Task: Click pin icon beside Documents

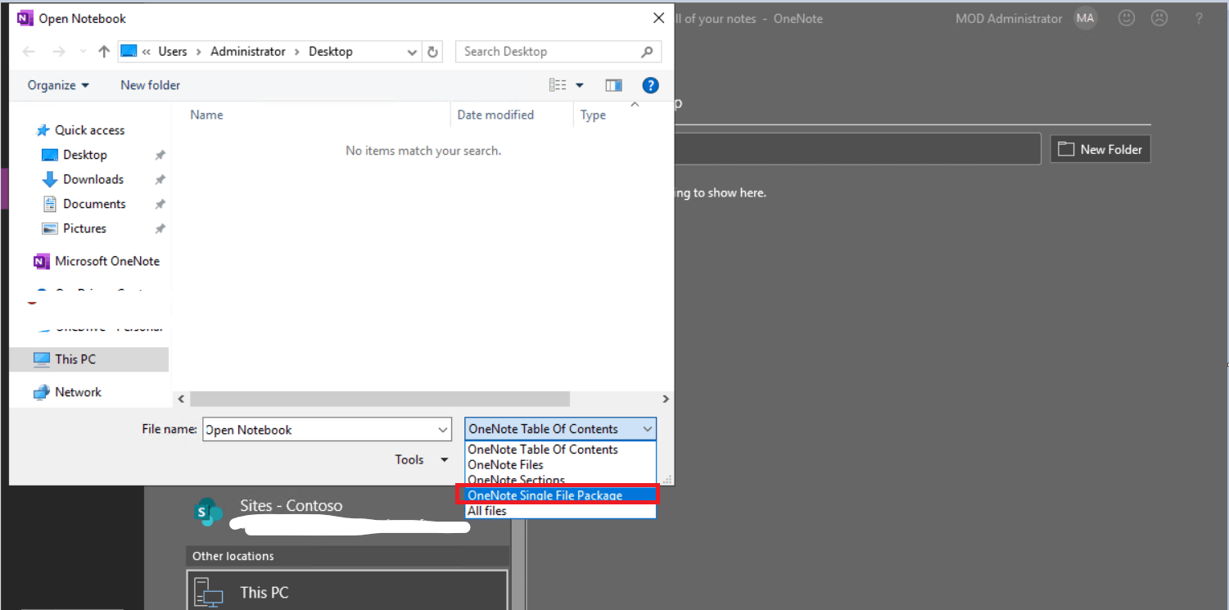Action: [160, 204]
